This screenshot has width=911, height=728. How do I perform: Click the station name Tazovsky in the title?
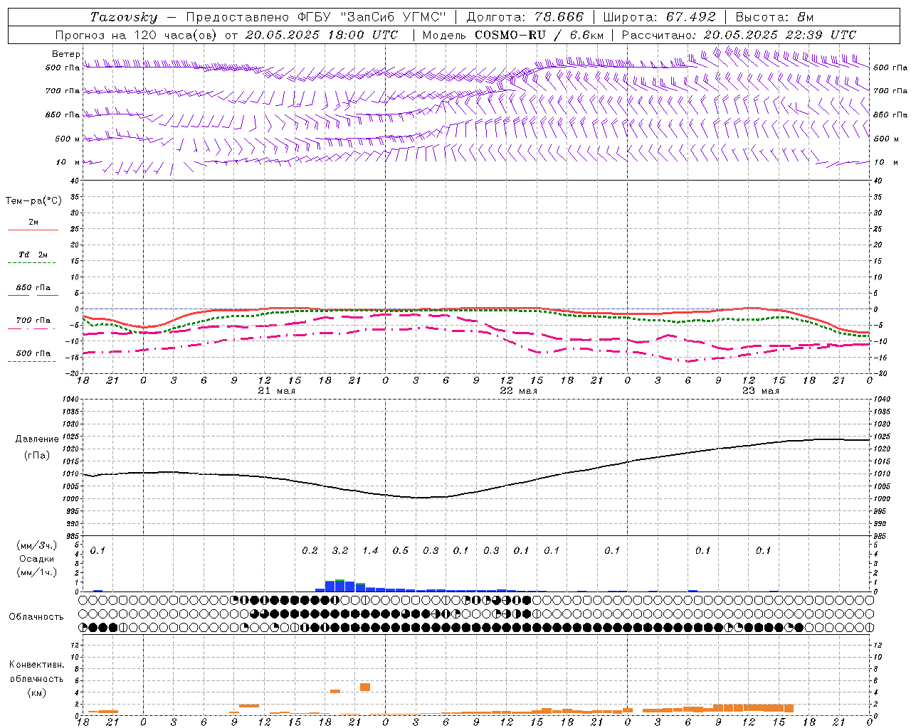124,17
